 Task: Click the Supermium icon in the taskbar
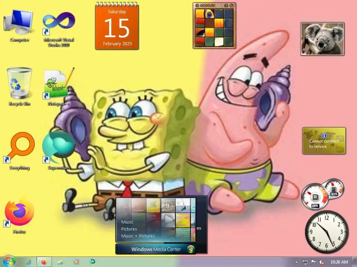(92, 262)
